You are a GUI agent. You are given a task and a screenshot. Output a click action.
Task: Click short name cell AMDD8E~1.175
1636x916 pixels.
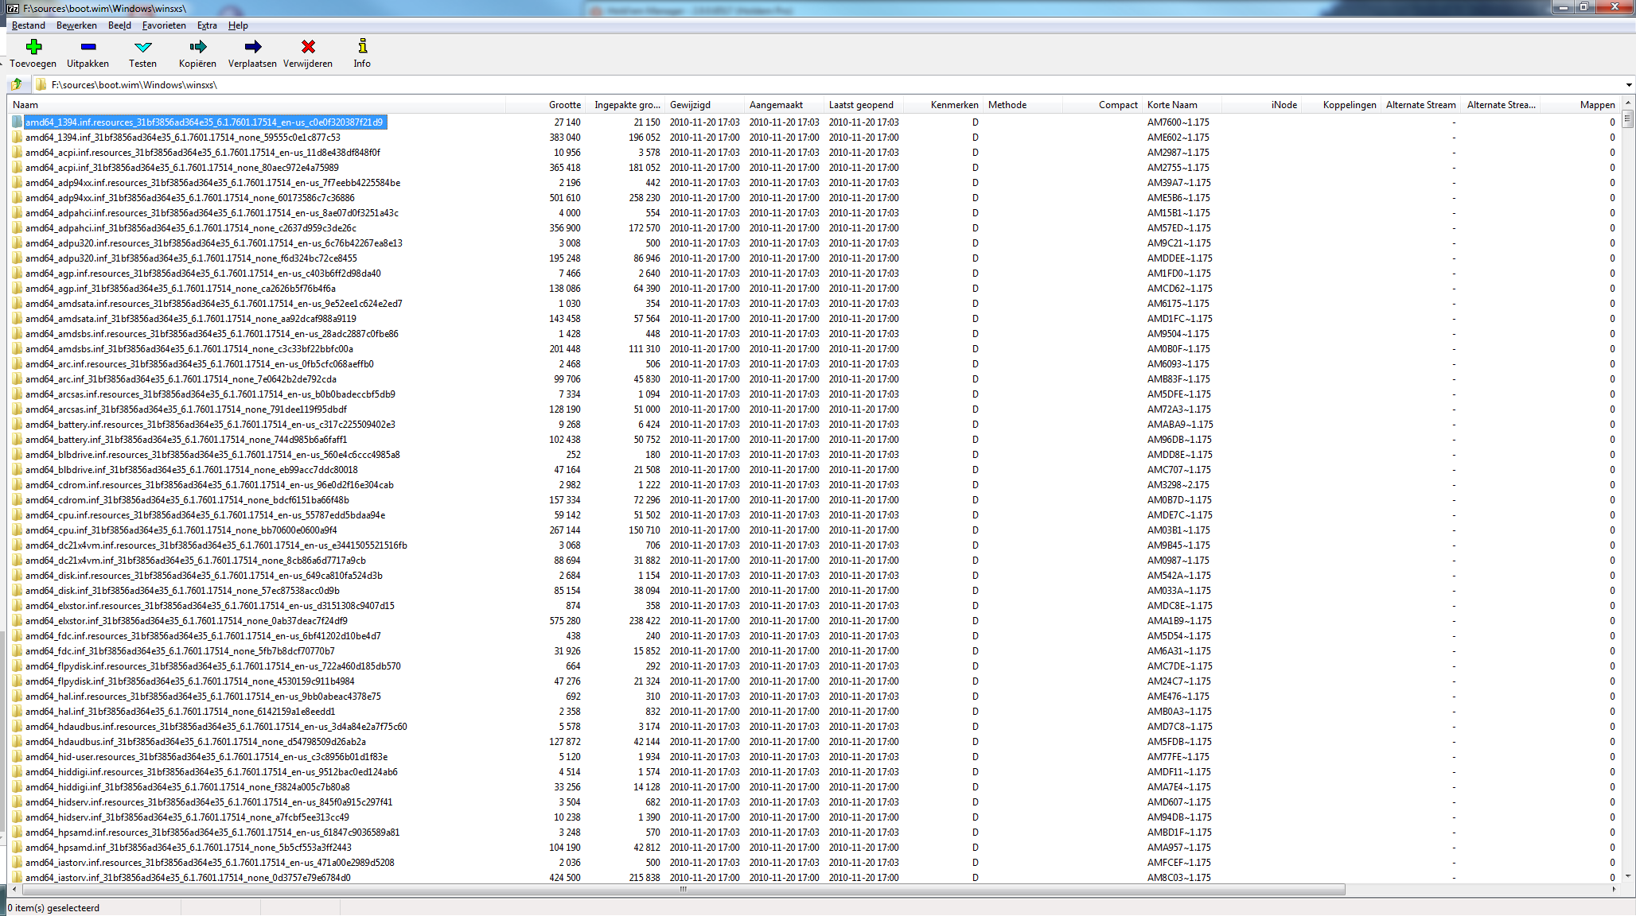coord(1179,455)
